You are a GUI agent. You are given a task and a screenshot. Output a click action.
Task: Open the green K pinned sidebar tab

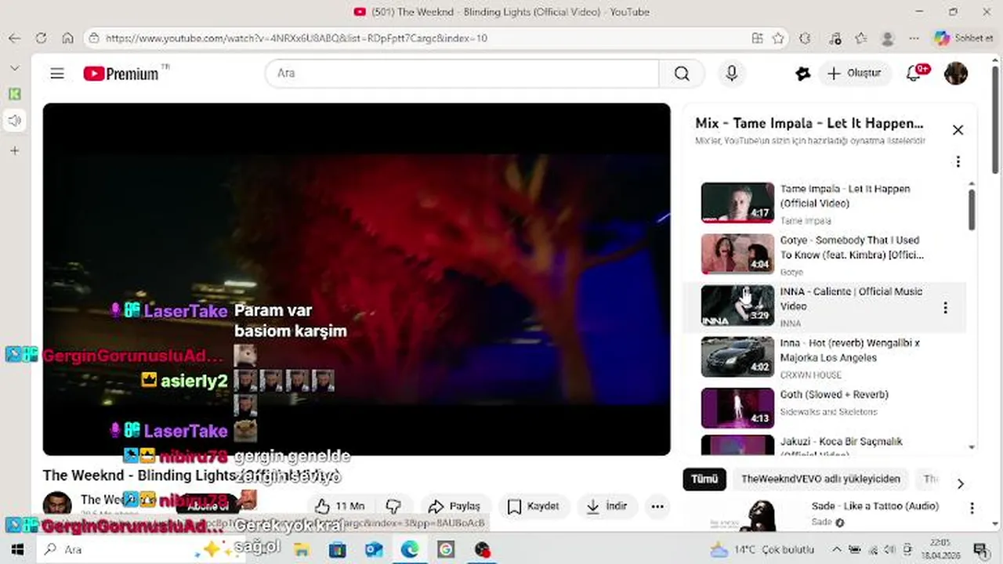[14, 94]
